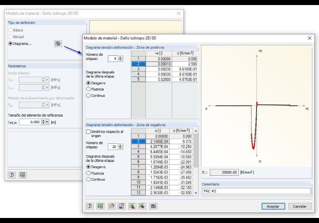The width and height of the screenshot is (319, 223).
Task: Click positive zone Número de etapas field showing 5
Action: pyautogui.click(x=113, y=59)
